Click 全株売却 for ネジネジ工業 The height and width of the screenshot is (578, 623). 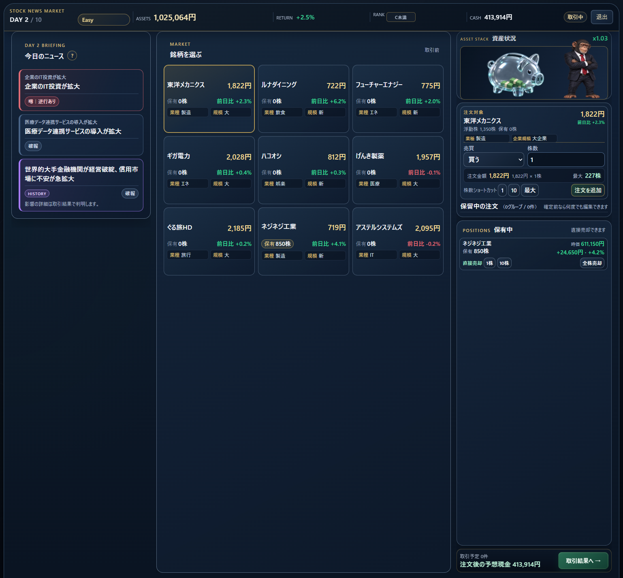click(592, 263)
